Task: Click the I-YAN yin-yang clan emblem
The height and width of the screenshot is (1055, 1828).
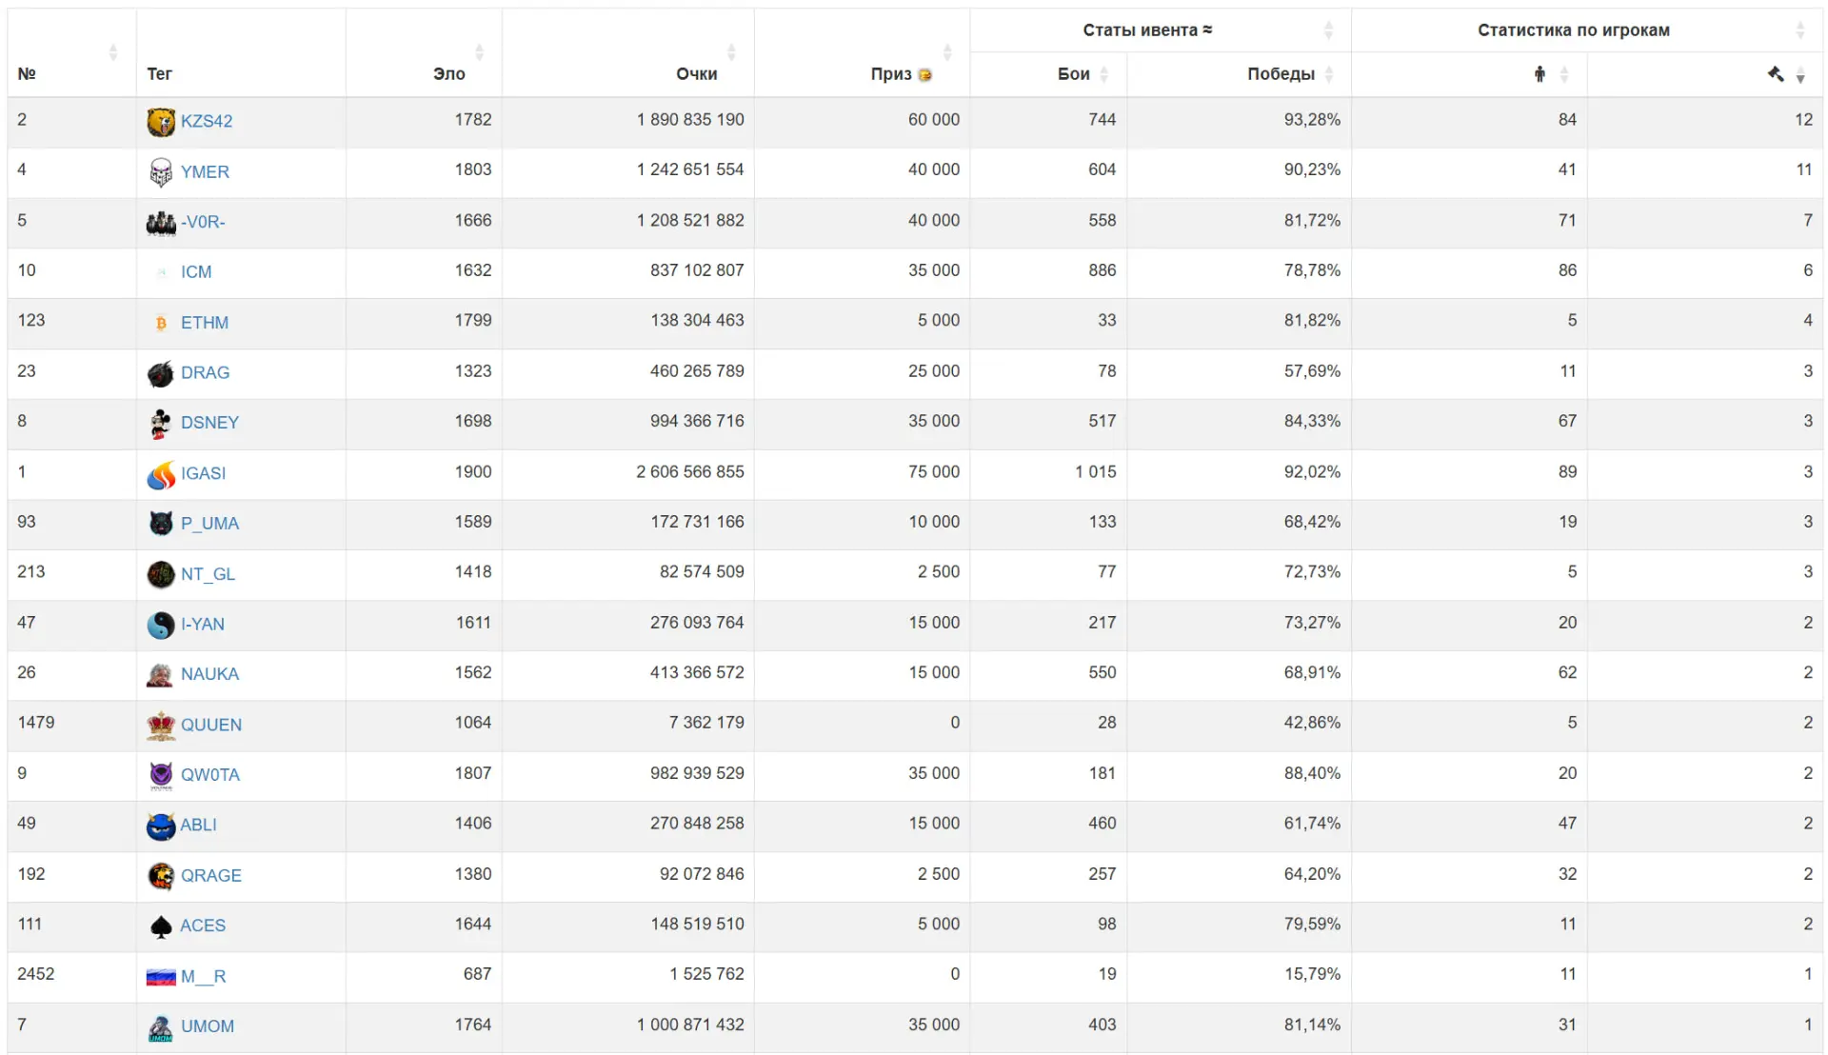Action: 161,625
